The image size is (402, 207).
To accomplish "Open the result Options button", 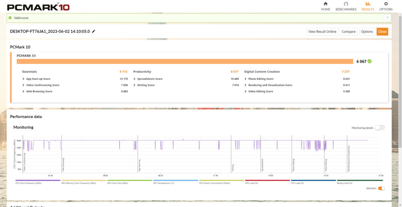I will coord(367,32).
